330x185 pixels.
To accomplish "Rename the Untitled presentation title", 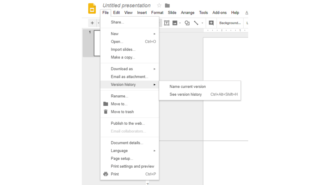I will pyautogui.click(x=126, y=5).
